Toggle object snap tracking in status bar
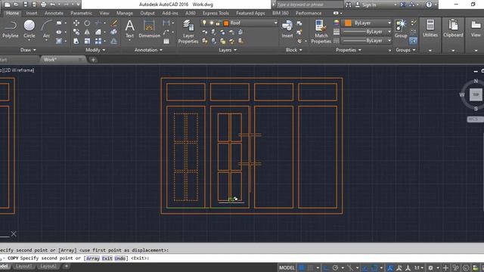484x272 pixels. pos(365,267)
